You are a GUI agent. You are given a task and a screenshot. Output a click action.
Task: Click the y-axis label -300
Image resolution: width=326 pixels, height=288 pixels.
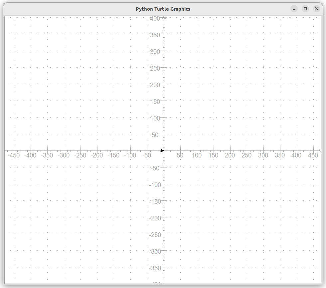click(155, 251)
